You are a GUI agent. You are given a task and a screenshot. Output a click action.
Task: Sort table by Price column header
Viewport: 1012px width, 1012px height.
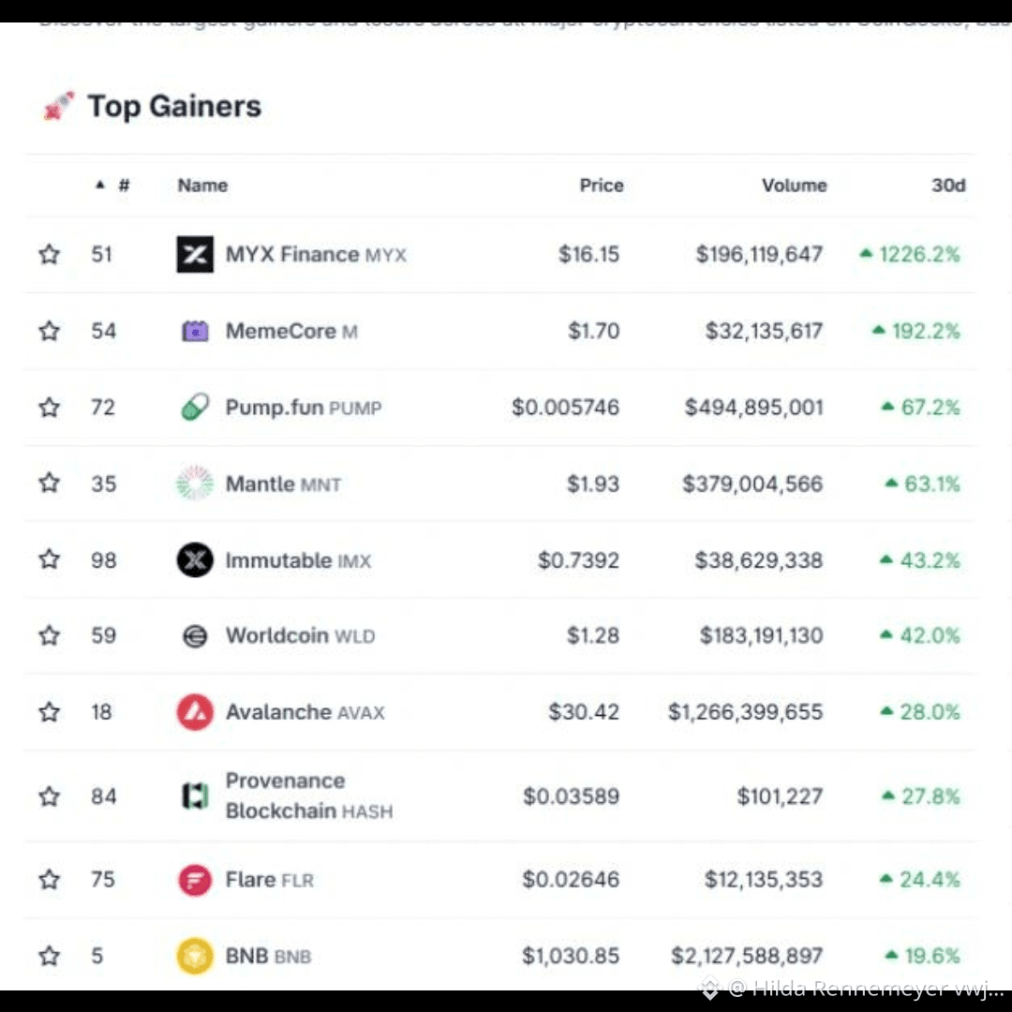click(x=602, y=186)
